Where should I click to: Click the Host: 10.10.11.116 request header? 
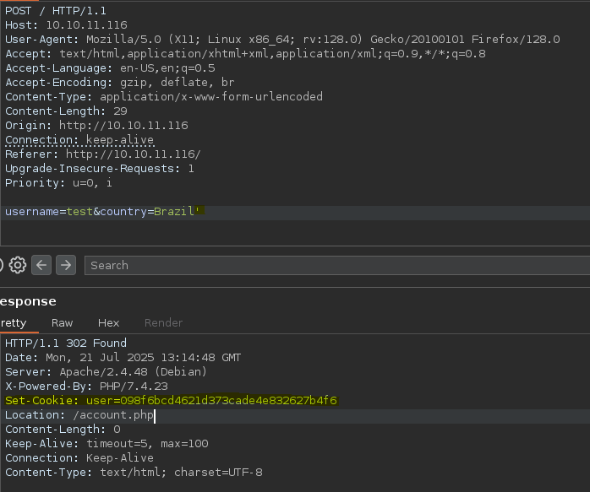click(66, 25)
